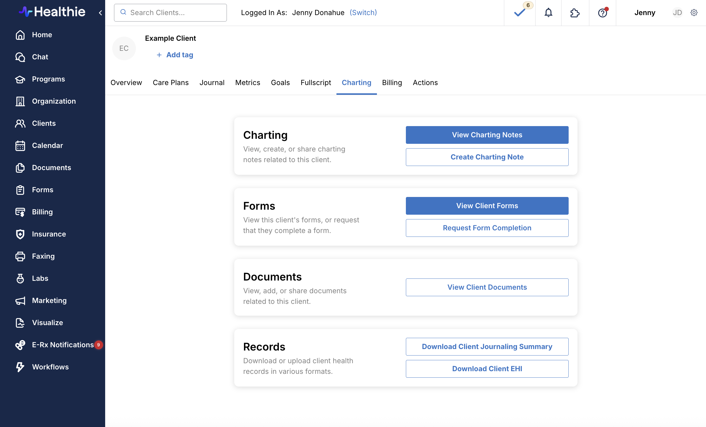Open settings gear icon next to JD
This screenshot has height=427, width=706.
click(x=694, y=13)
